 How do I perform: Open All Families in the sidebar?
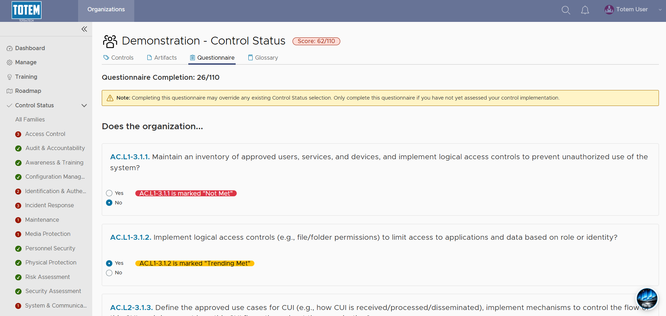point(30,119)
